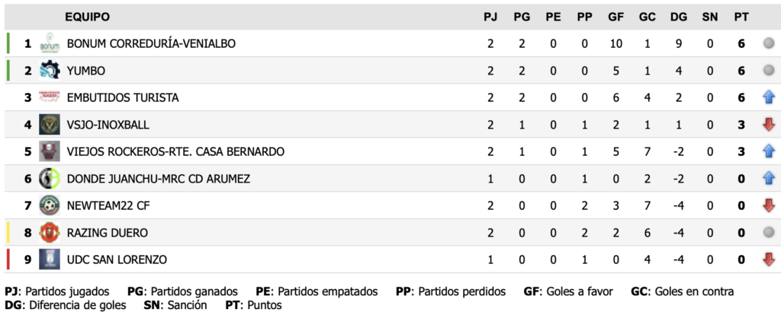The height and width of the screenshot is (315, 781).
Task: Open the NEWTEAM22 CF team link
Action: click(108, 205)
